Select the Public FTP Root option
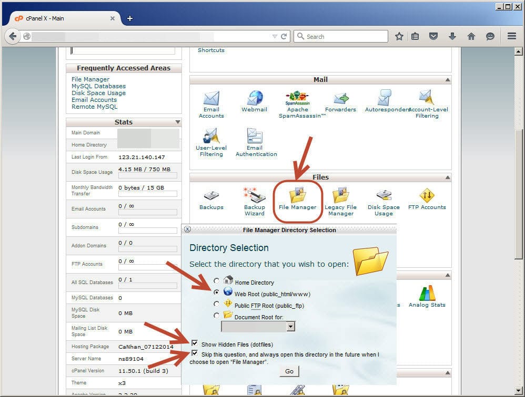This screenshot has height=397, width=525. pyautogui.click(x=217, y=304)
